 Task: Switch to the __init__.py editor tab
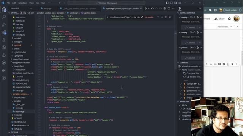pyautogui.click(x=78, y=8)
